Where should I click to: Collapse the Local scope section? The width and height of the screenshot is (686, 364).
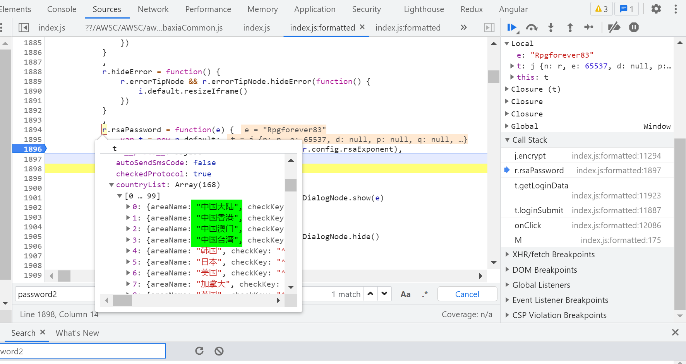click(x=507, y=44)
